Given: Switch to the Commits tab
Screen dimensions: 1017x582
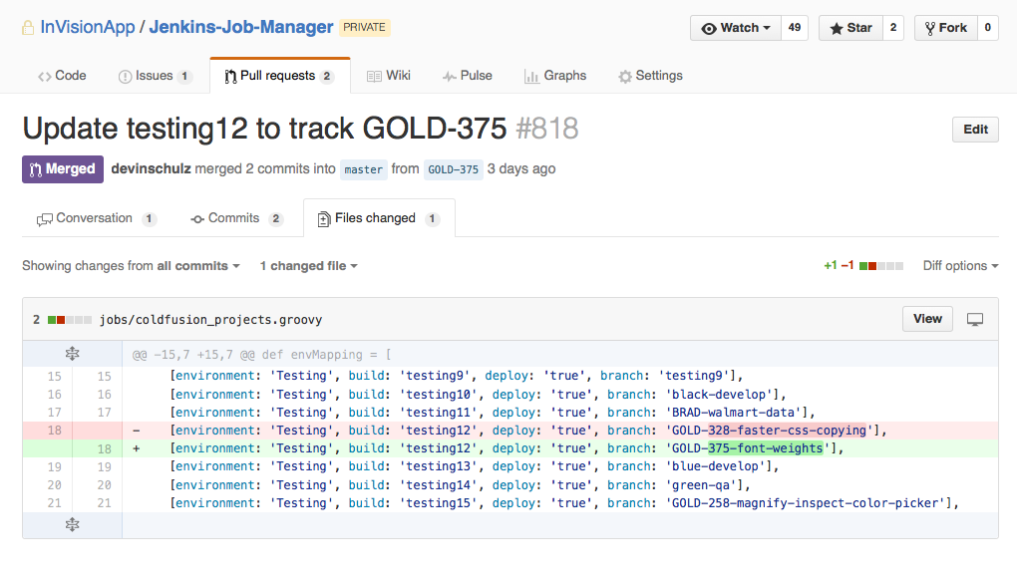Looking at the screenshot, I should pos(236,218).
